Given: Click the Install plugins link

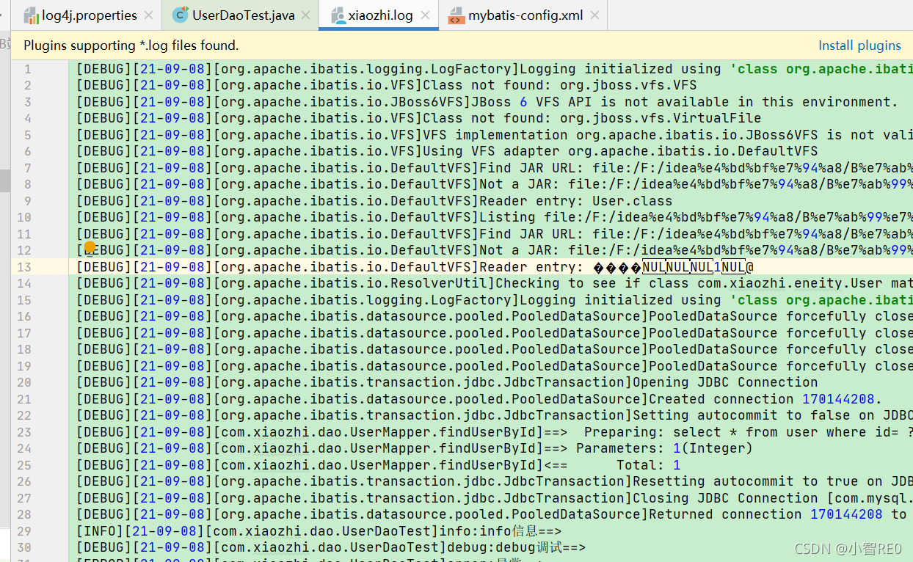Looking at the screenshot, I should point(859,45).
